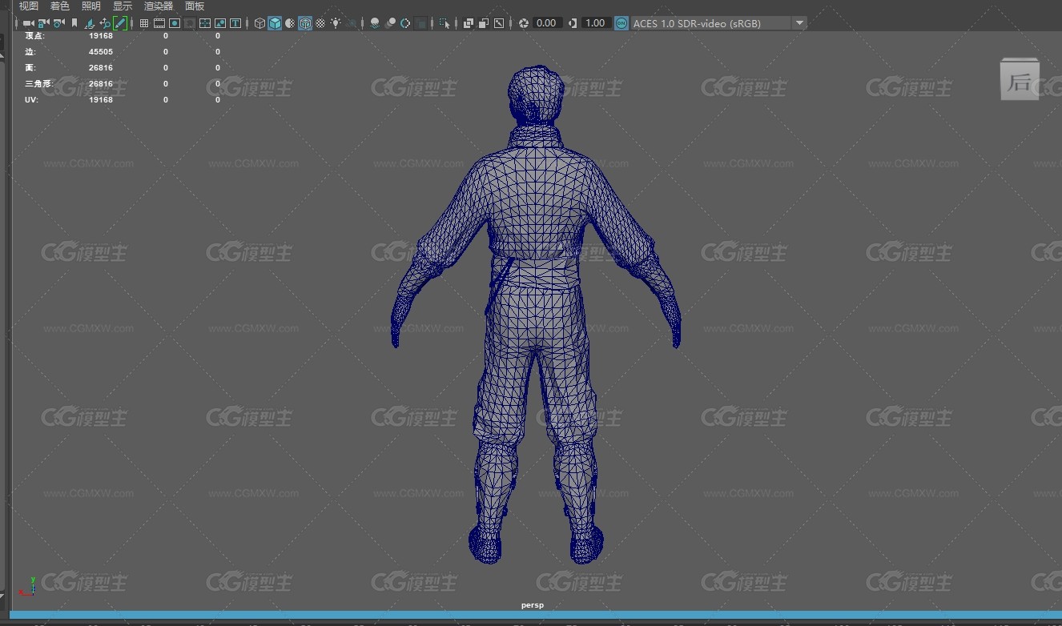Image resolution: width=1062 pixels, height=626 pixels.
Task: Open ACES 1.0 SDR-video view transform dropdown
Action: tap(718, 23)
